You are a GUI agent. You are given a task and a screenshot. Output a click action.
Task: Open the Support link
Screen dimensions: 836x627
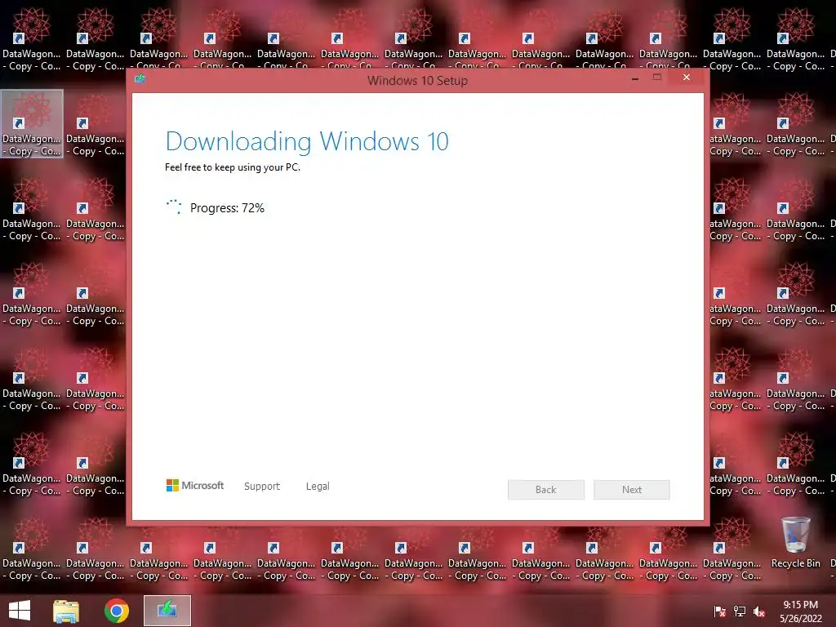pyautogui.click(x=262, y=487)
